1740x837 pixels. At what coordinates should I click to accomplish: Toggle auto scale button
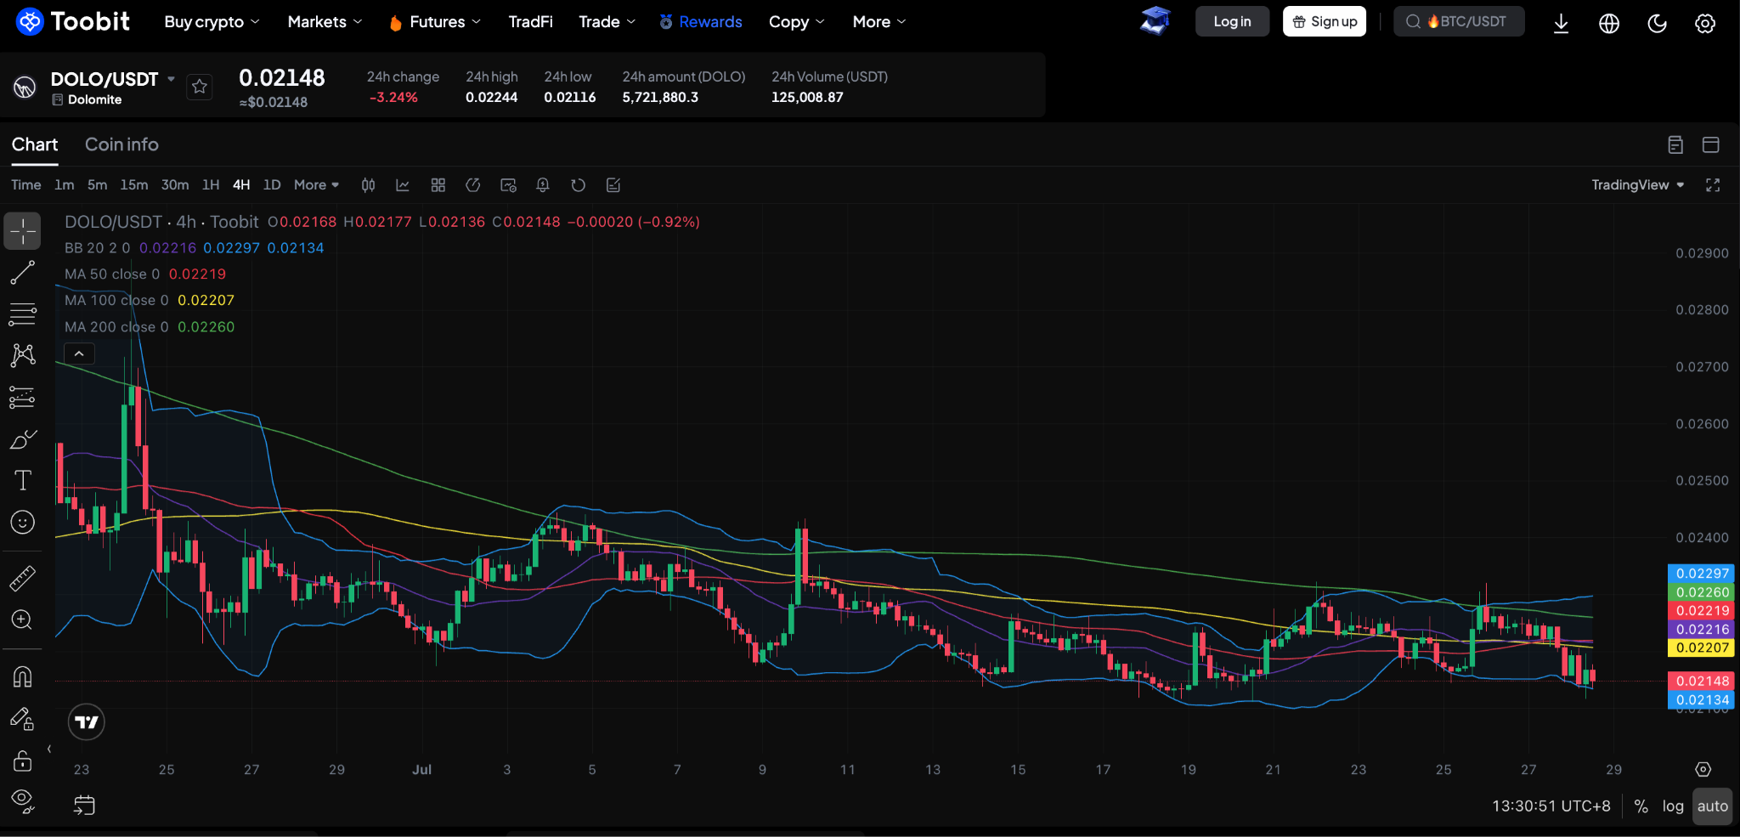[x=1712, y=806]
